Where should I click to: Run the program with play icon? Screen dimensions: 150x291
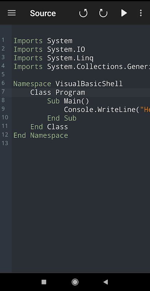(x=124, y=13)
